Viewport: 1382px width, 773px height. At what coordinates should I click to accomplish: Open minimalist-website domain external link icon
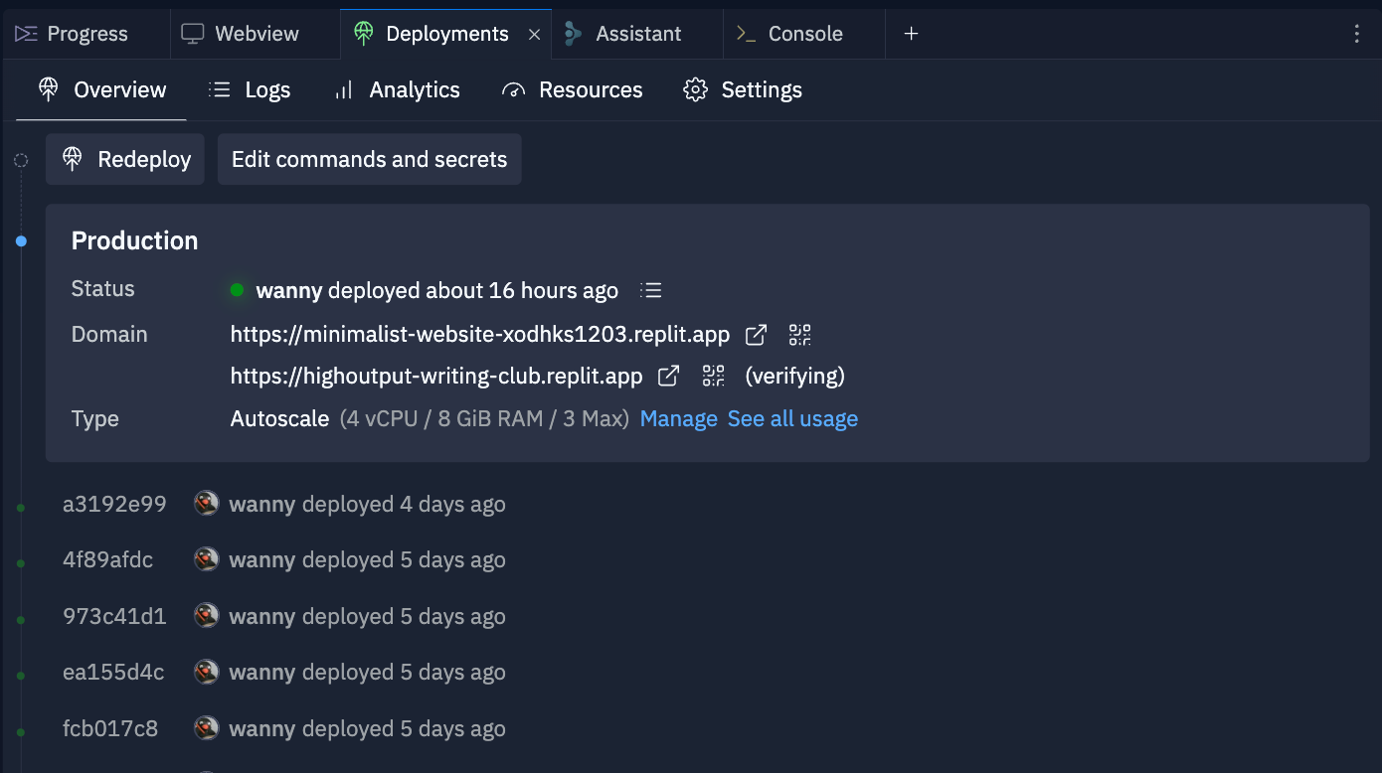756,335
